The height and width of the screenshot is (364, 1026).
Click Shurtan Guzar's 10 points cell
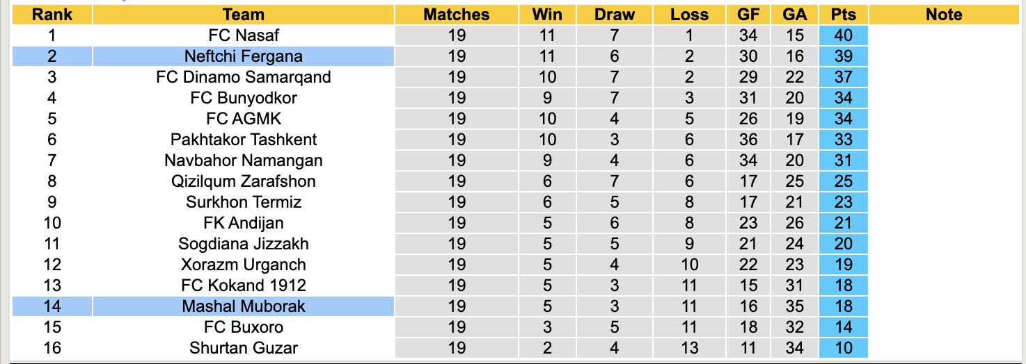click(844, 348)
